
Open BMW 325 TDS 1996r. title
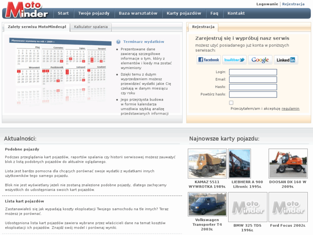click(247, 228)
